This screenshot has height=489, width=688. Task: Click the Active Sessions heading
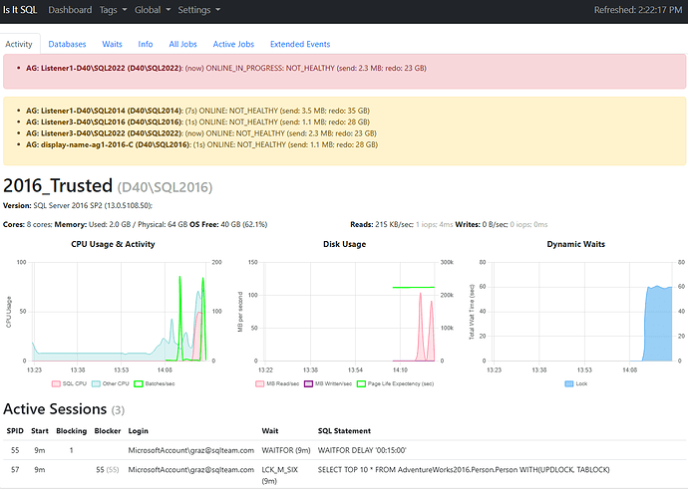click(x=55, y=409)
